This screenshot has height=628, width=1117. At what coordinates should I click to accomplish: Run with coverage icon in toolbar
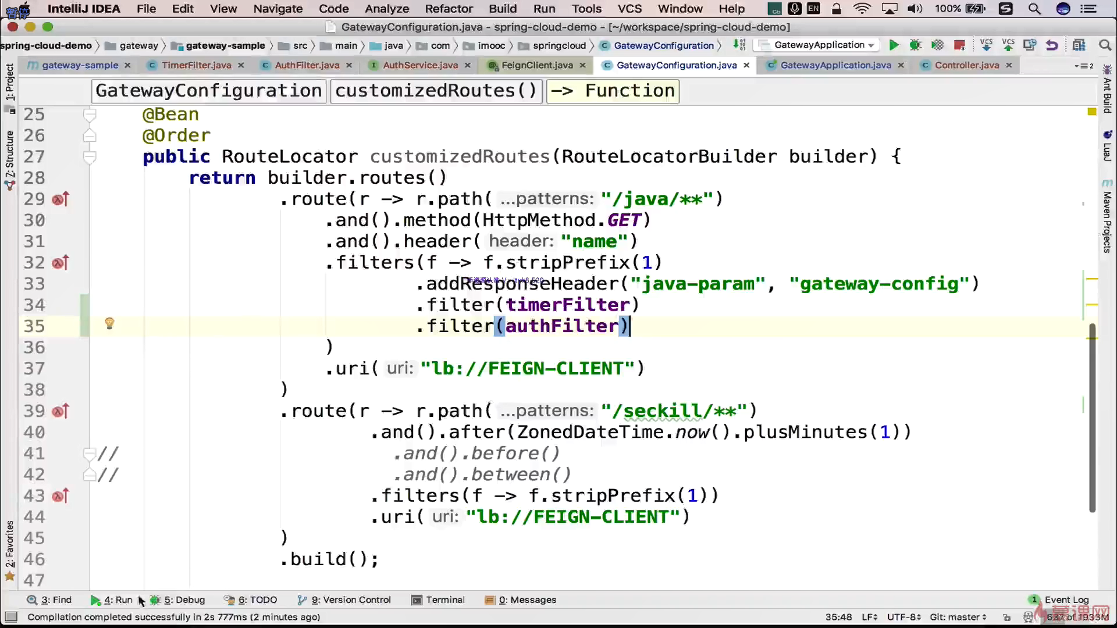(937, 45)
